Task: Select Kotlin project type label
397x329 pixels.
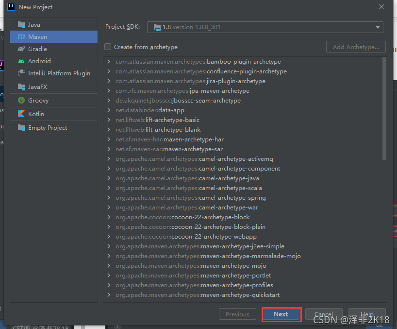Action: coord(36,114)
